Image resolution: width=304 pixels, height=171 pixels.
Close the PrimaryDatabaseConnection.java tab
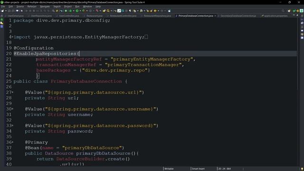[x=215, y=16]
